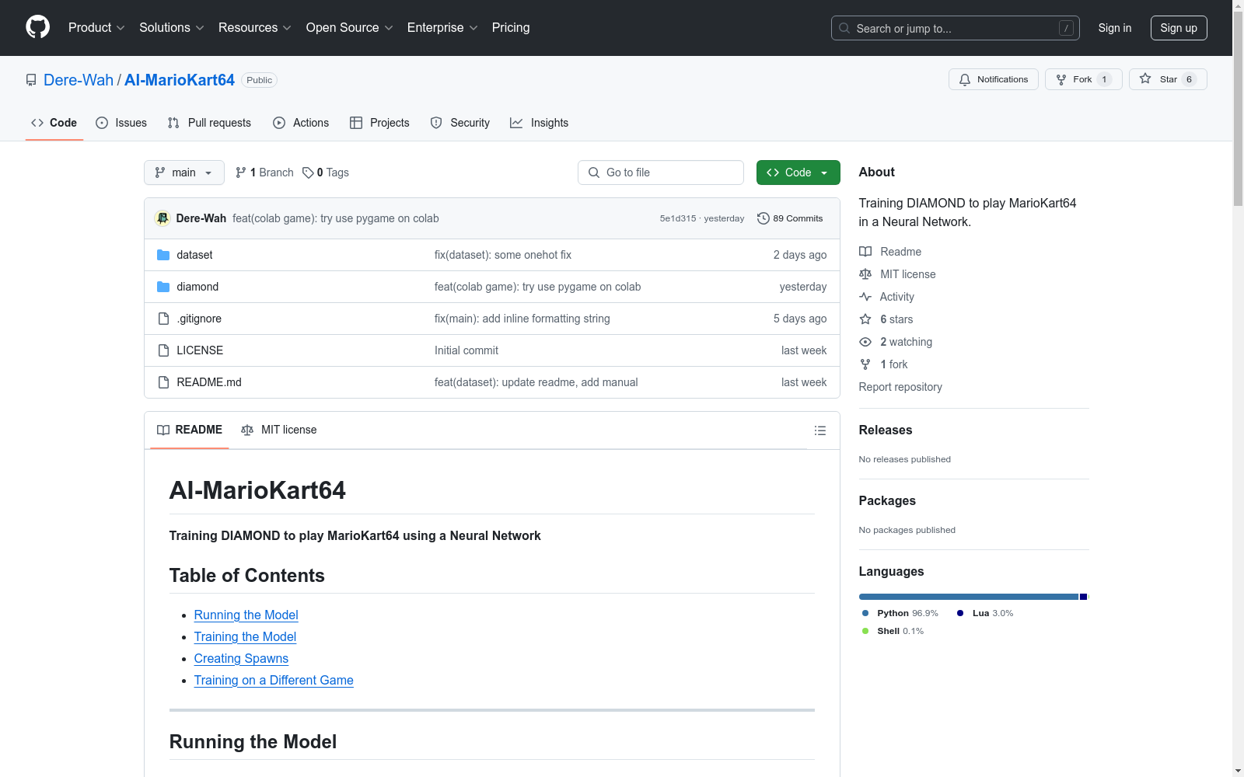This screenshot has width=1244, height=777.
Task: Open the diamond folder name
Action: [x=197, y=287]
